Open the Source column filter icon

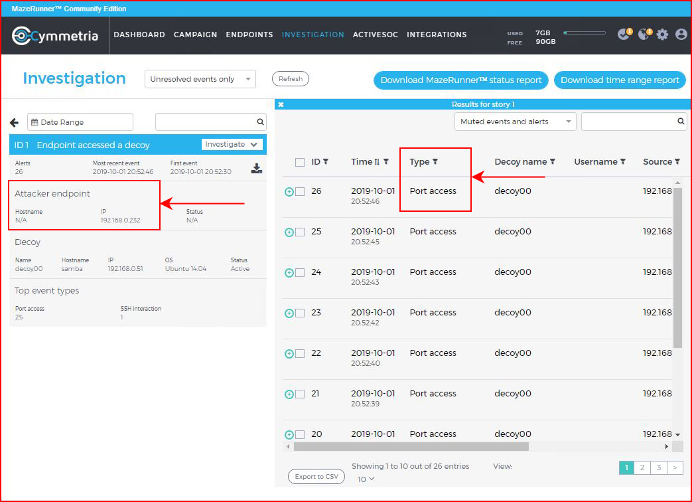[677, 161]
